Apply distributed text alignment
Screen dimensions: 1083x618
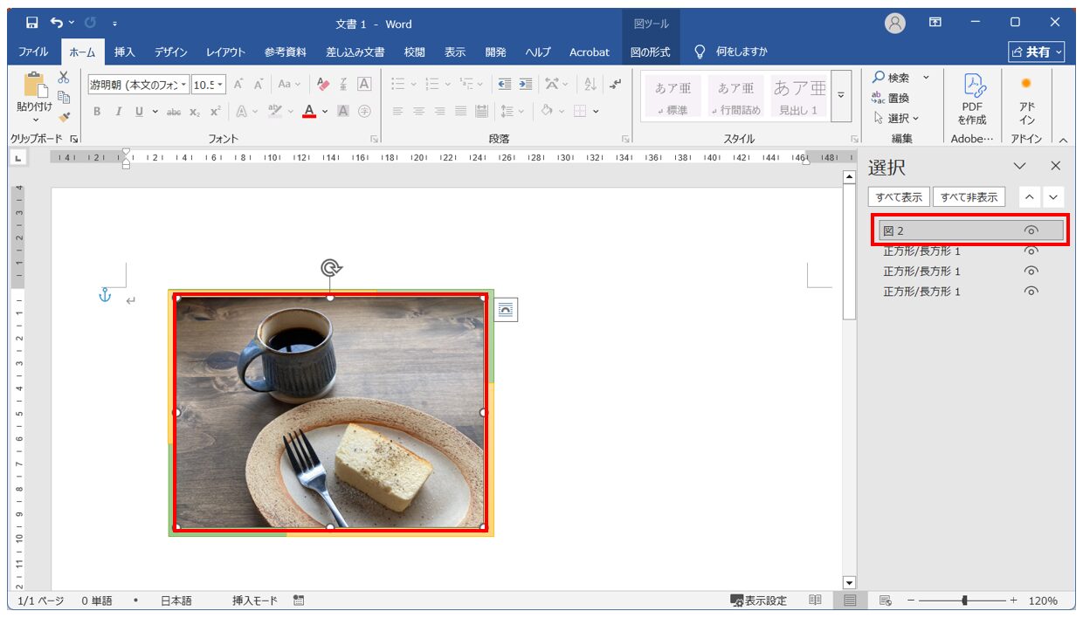(481, 111)
